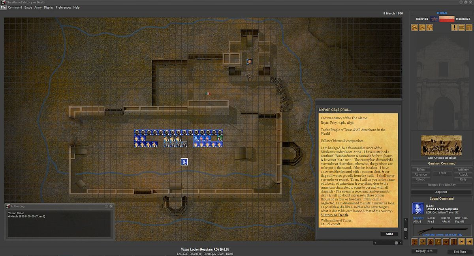Click the Rifles garrison command
474x256 pixels.
[421, 170]
